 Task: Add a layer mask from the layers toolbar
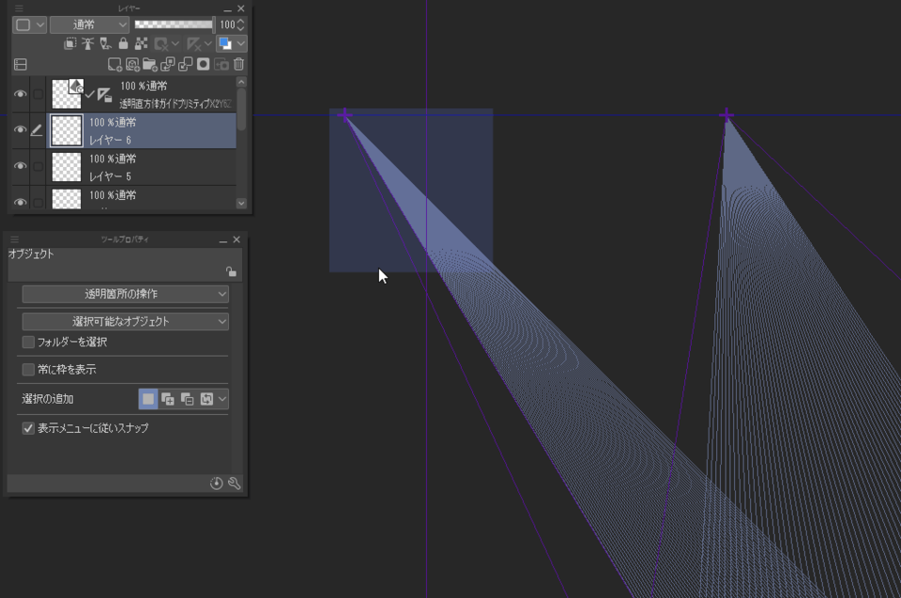coord(205,64)
